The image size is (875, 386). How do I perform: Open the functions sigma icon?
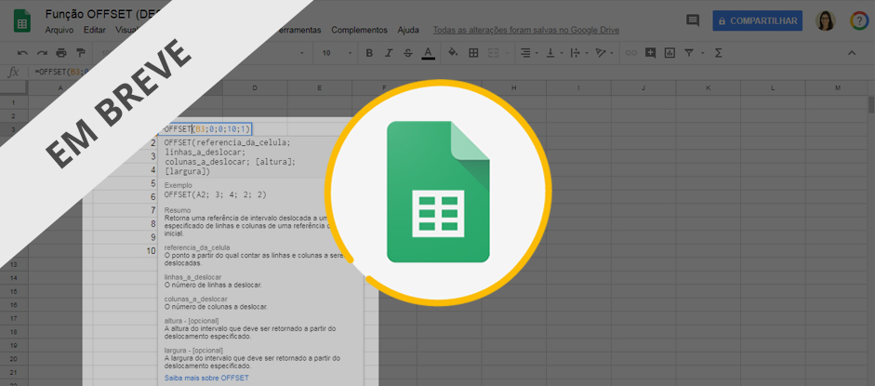pyautogui.click(x=718, y=53)
